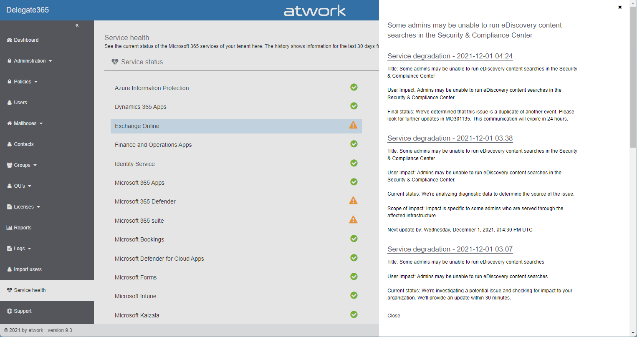Image resolution: width=637 pixels, height=337 pixels.
Task: Select the Exchange Online service row
Action: (x=236, y=126)
